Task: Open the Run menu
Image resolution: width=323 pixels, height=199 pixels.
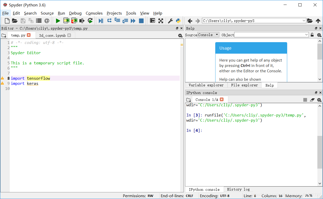Action: (61, 13)
